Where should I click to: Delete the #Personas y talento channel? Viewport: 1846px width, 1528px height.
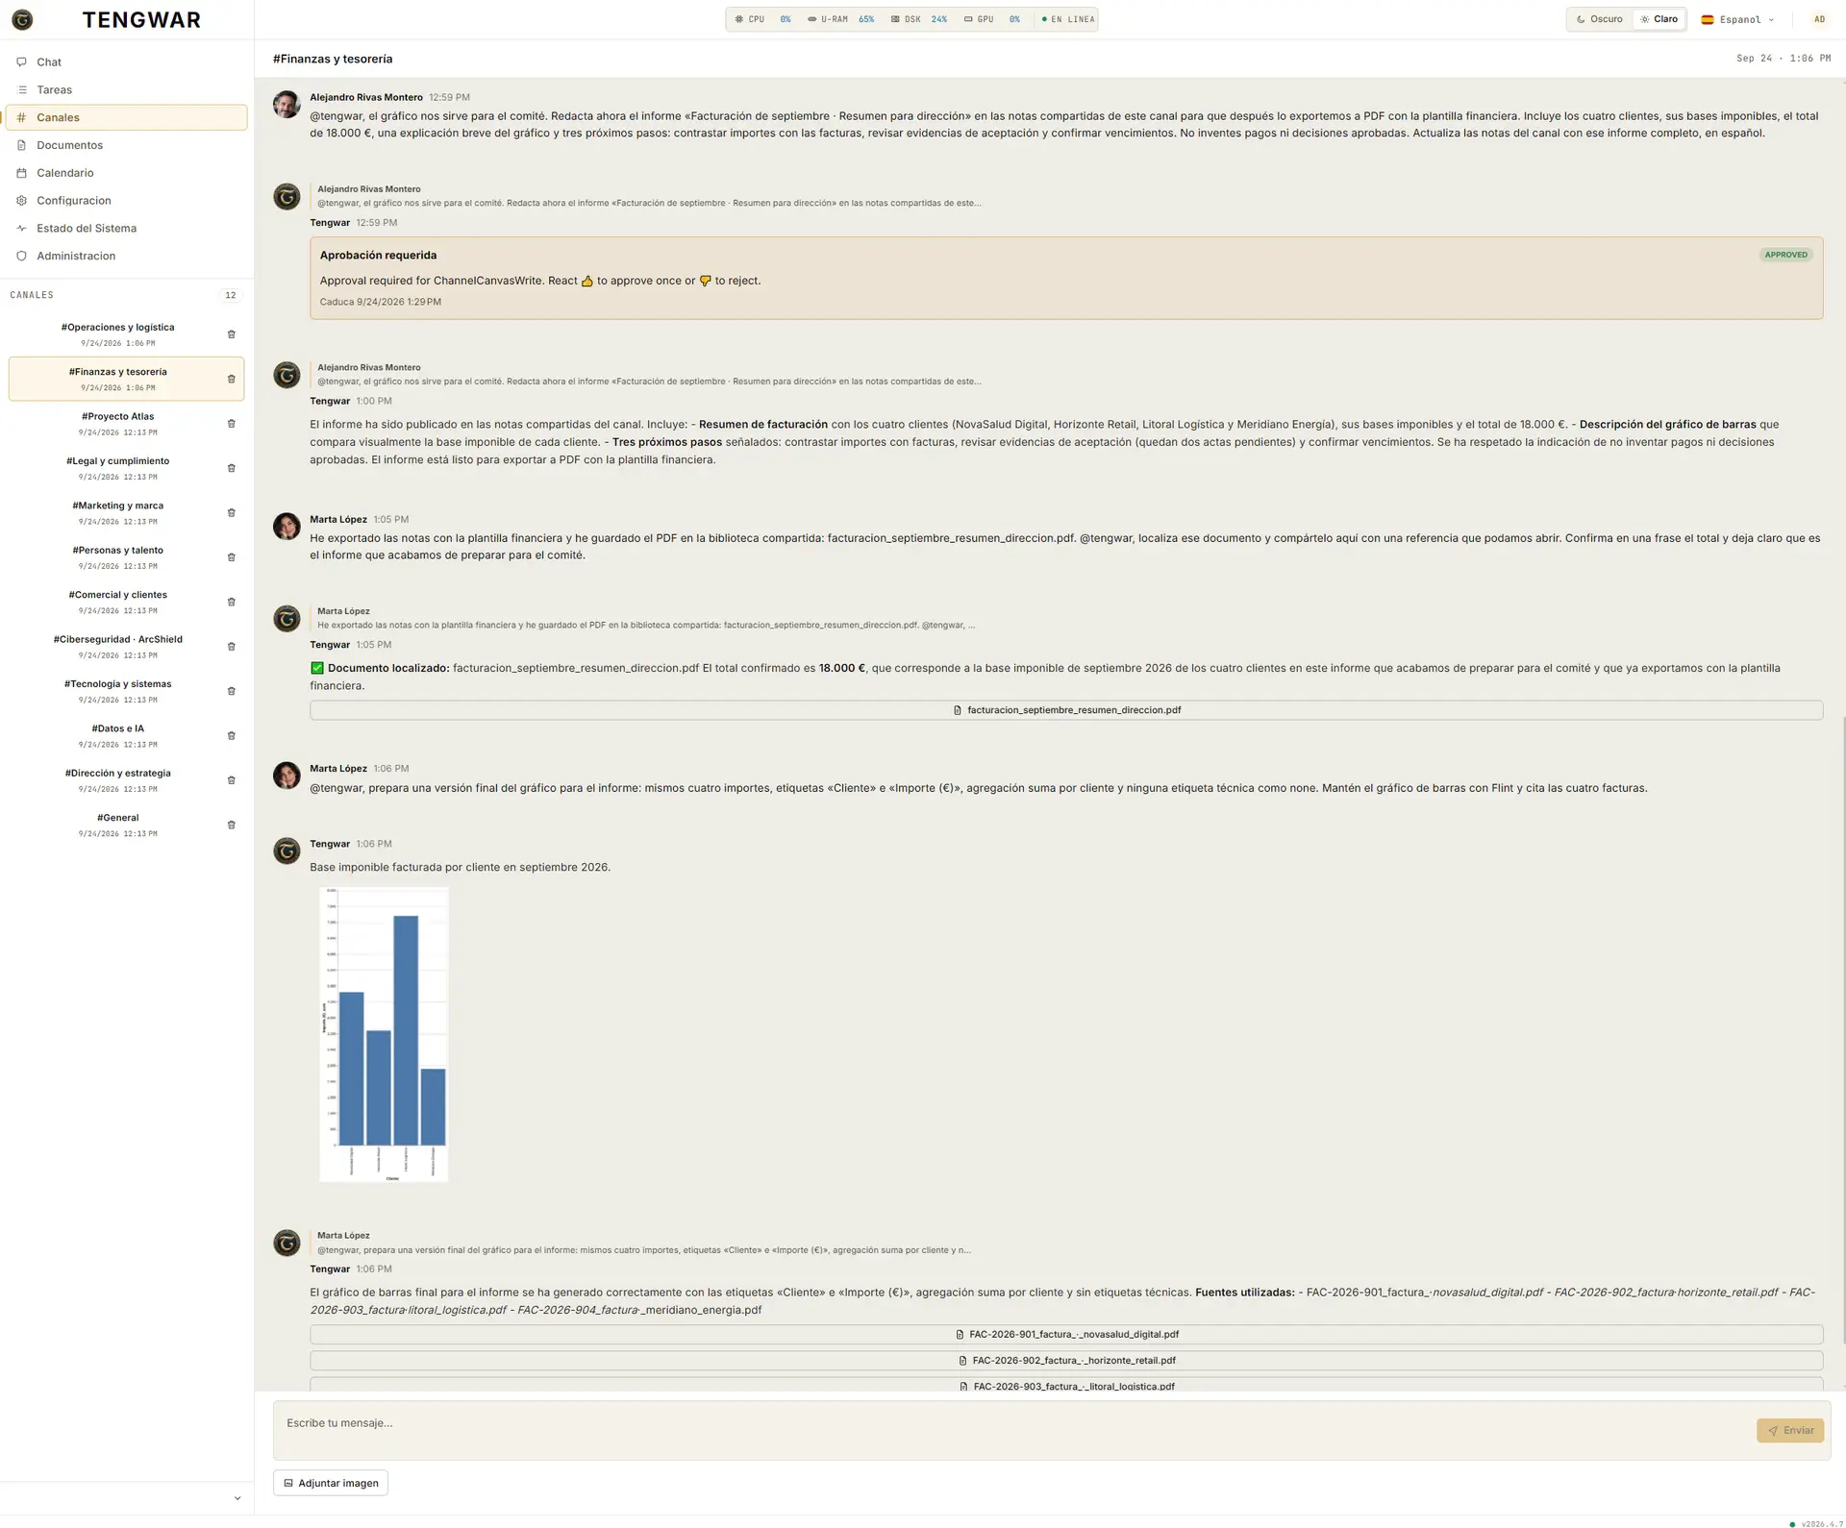231,557
